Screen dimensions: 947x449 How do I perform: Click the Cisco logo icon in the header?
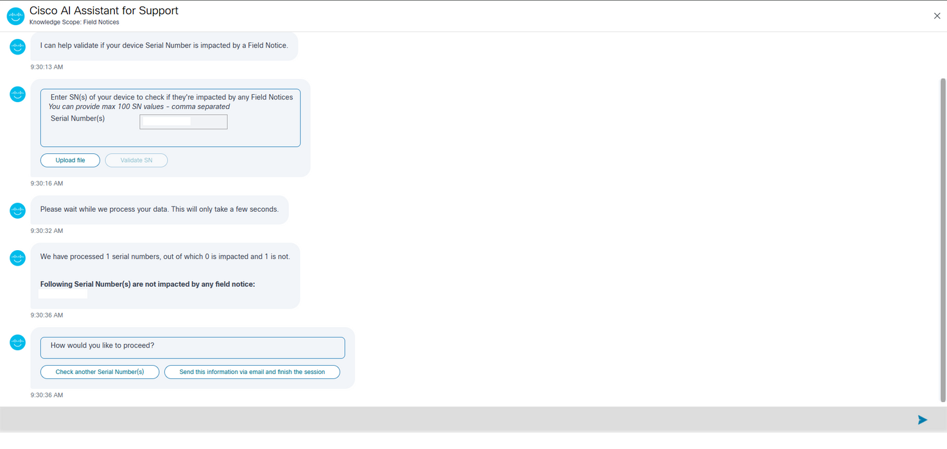pyautogui.click(x=15, y=16)
